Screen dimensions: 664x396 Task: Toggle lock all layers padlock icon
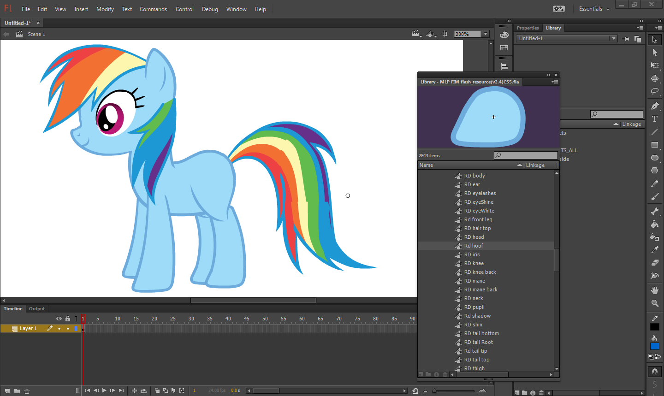[68, 319]
